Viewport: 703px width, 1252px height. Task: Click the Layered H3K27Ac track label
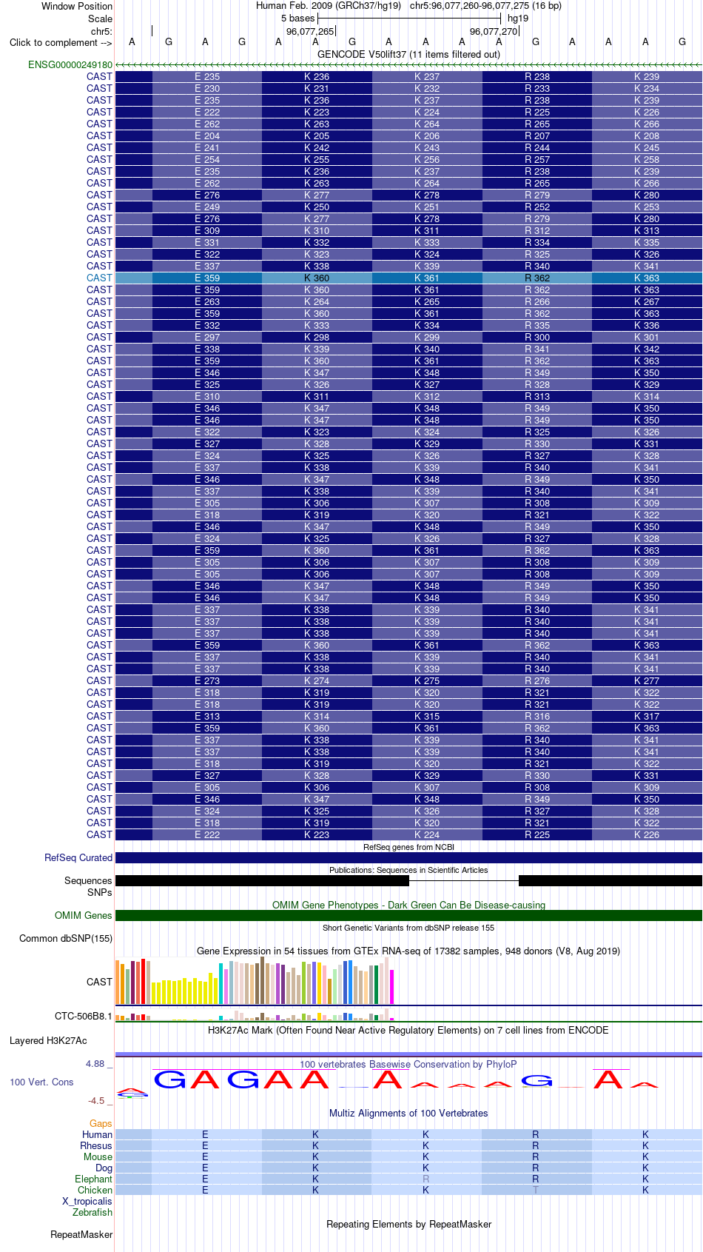[48, 1041]
